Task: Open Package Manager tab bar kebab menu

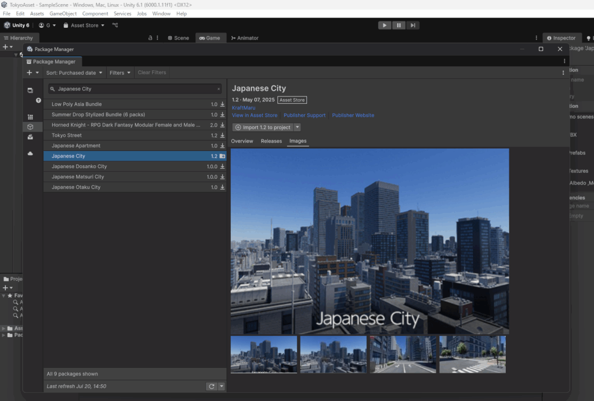Action: click(x=564, y=62)
